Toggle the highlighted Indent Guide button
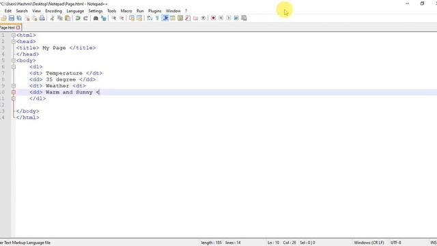Screen dimensions: 437x246 point(165,18)
